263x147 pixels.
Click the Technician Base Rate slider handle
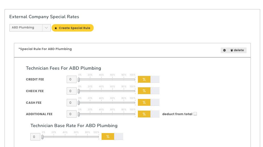43,137
